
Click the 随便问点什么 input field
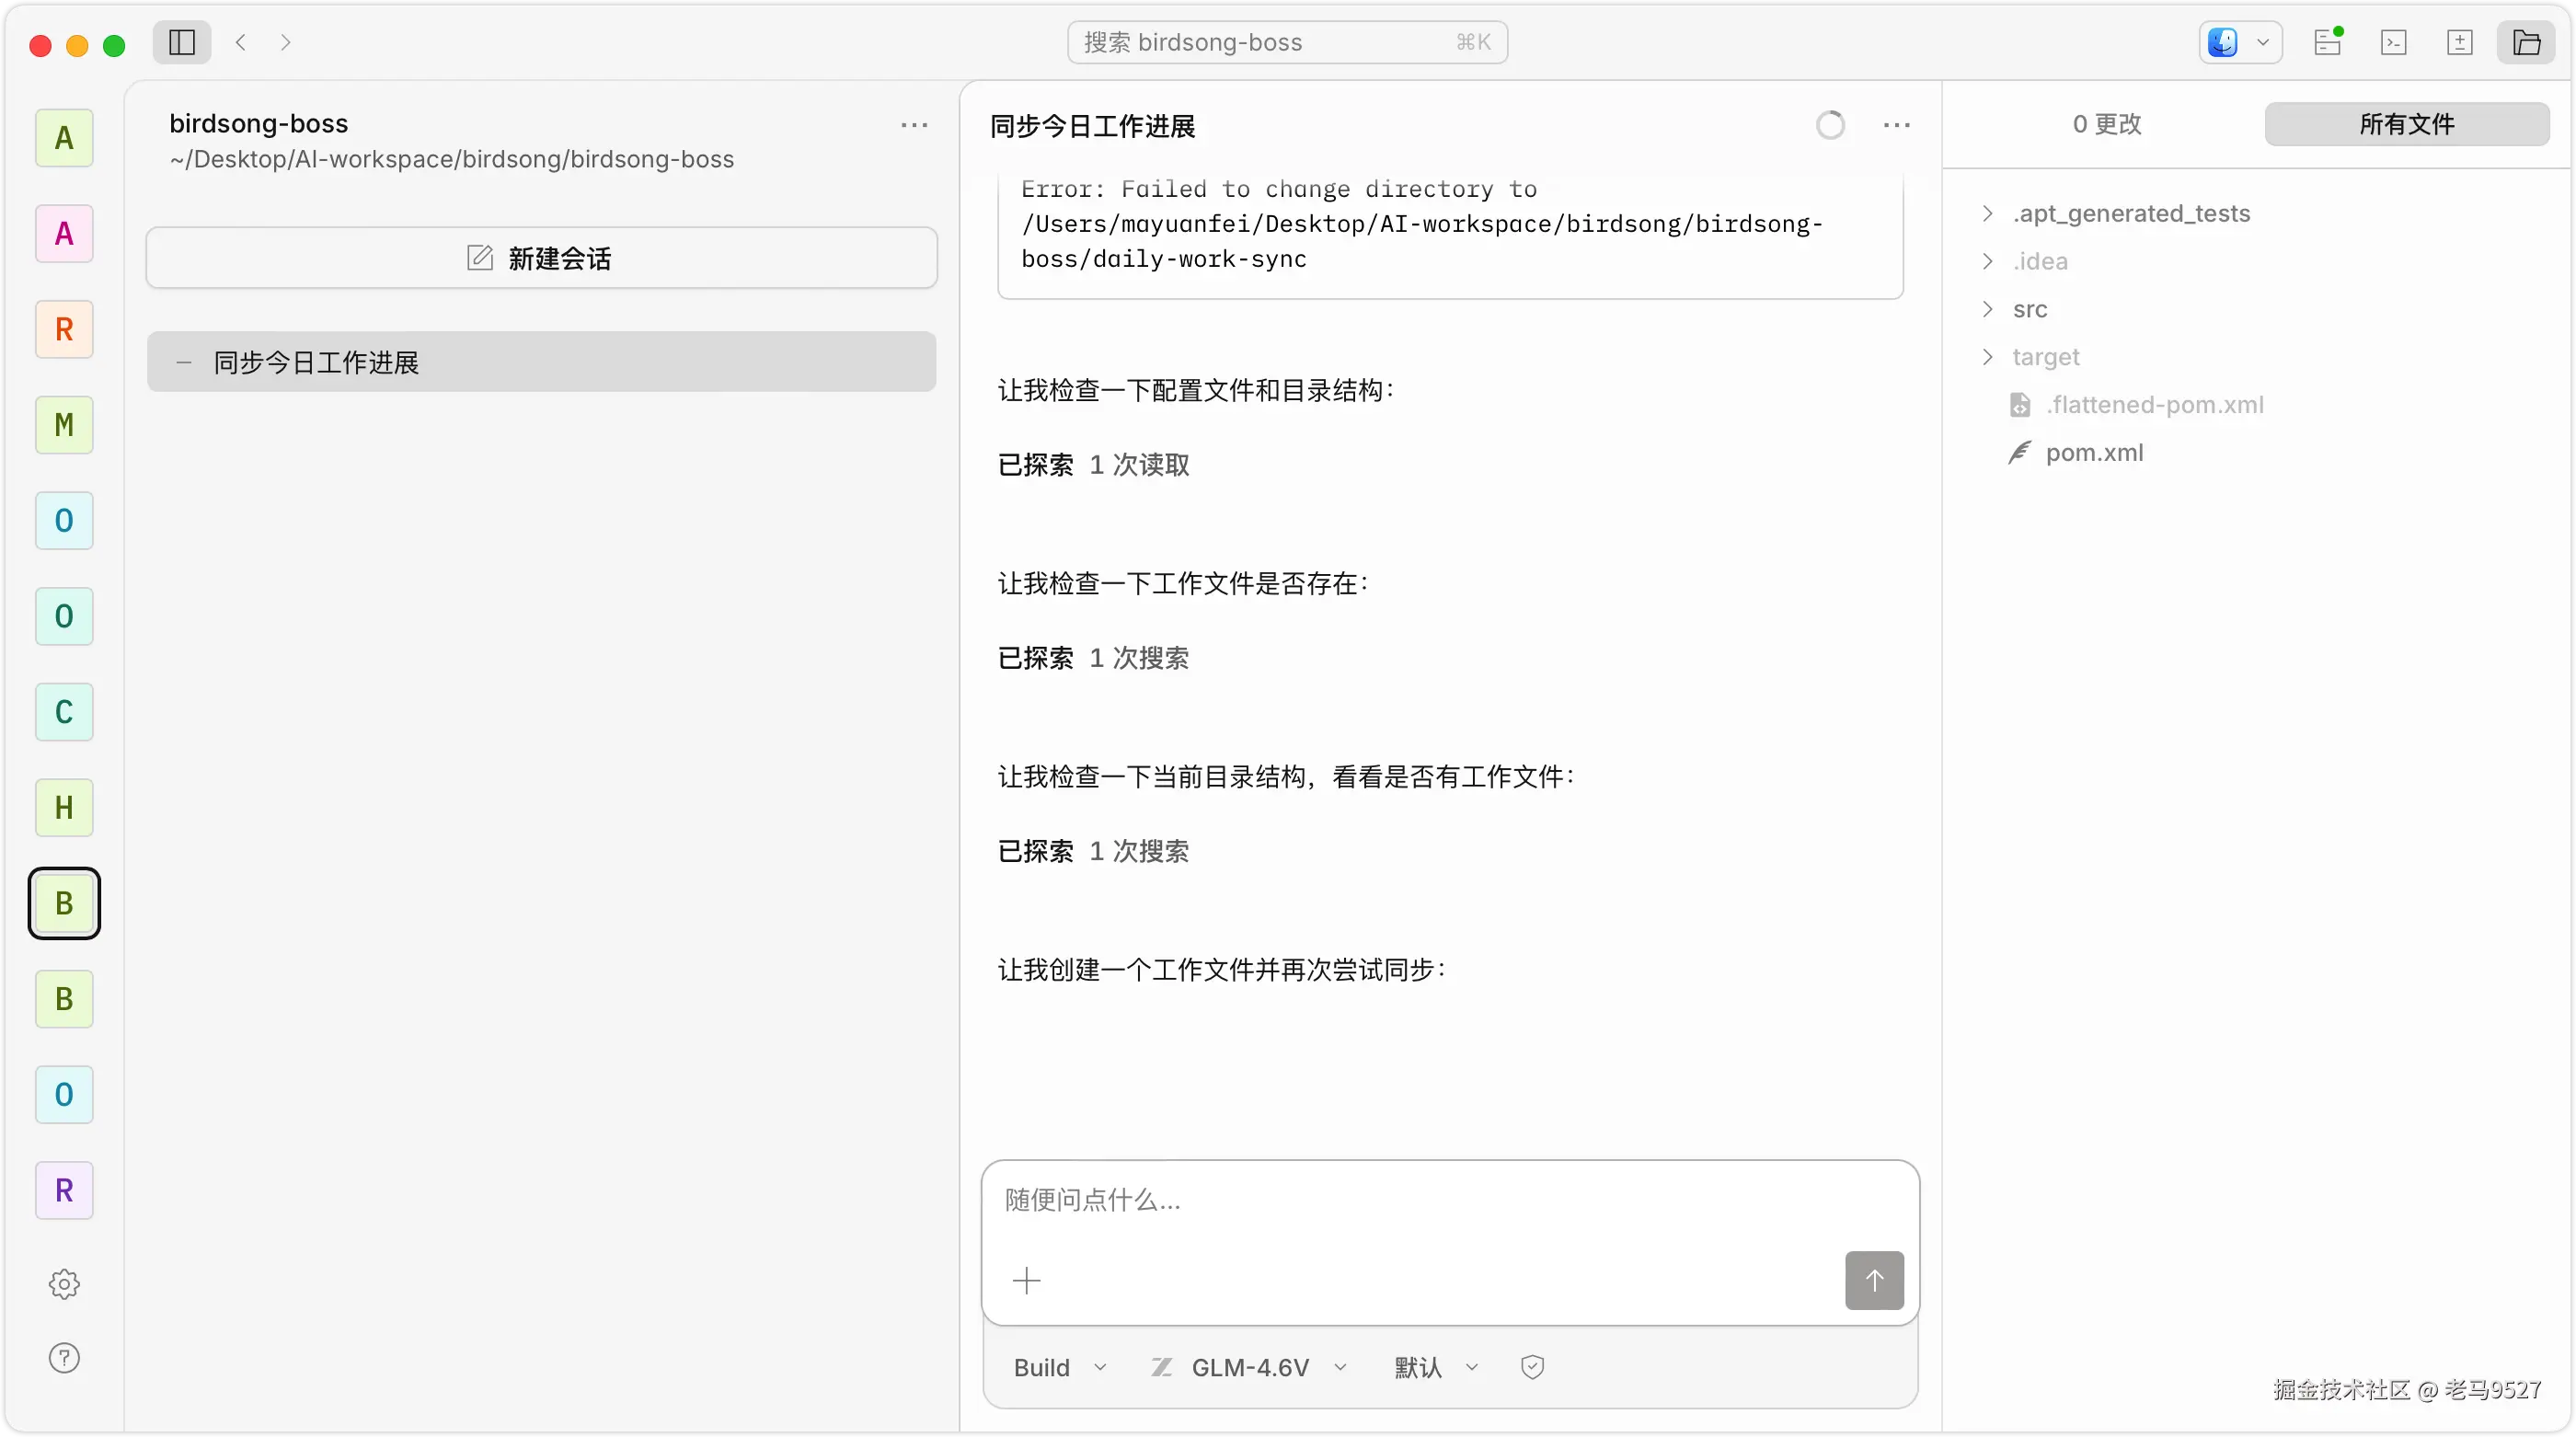1400,1200
